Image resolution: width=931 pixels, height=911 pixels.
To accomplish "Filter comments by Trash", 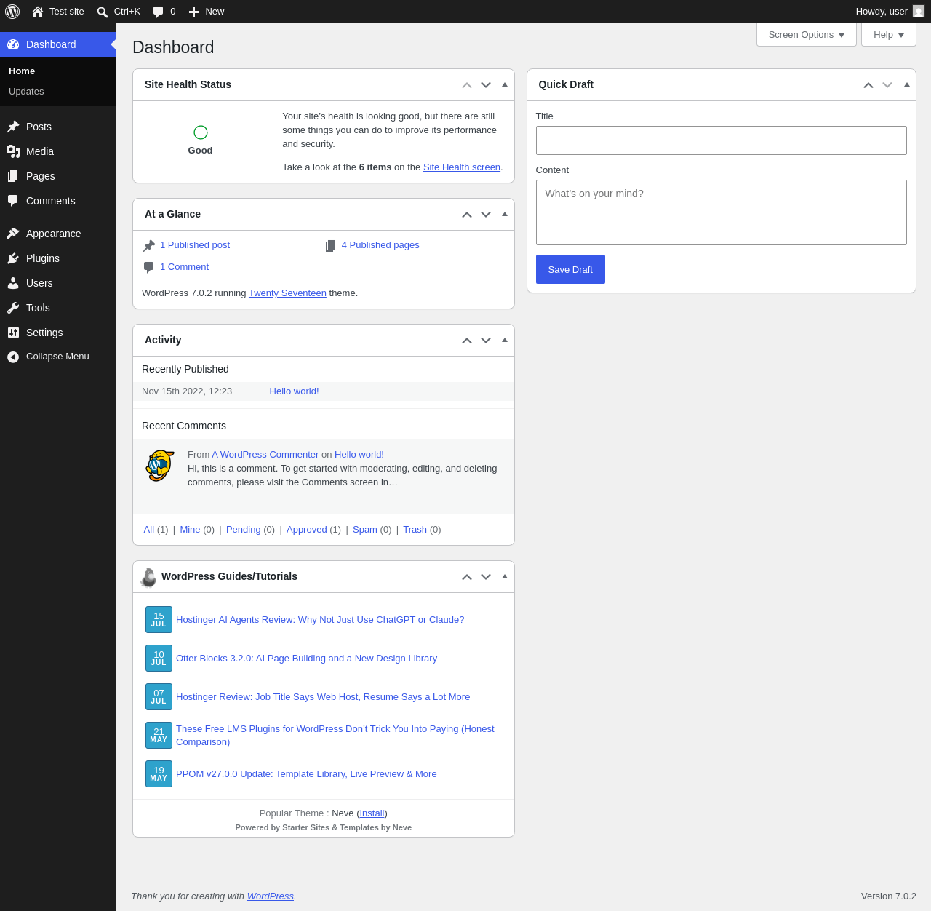I will (415, 530).
